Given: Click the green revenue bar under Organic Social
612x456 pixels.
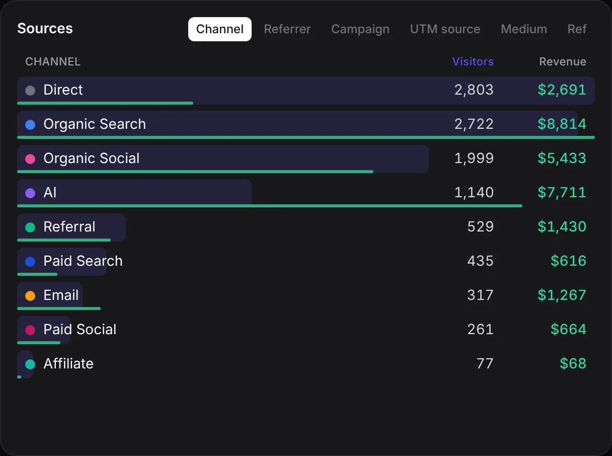Looking at the screenshot, I should point(195,172).
